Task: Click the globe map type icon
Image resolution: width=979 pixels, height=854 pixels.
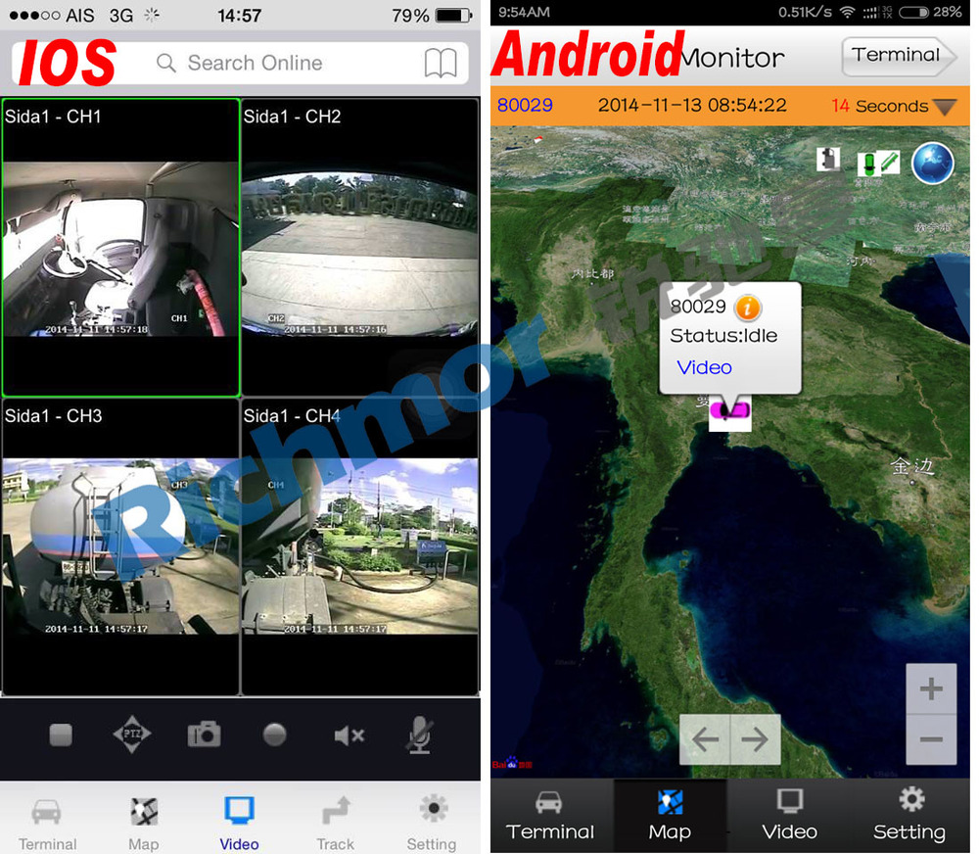Action: 932,164
